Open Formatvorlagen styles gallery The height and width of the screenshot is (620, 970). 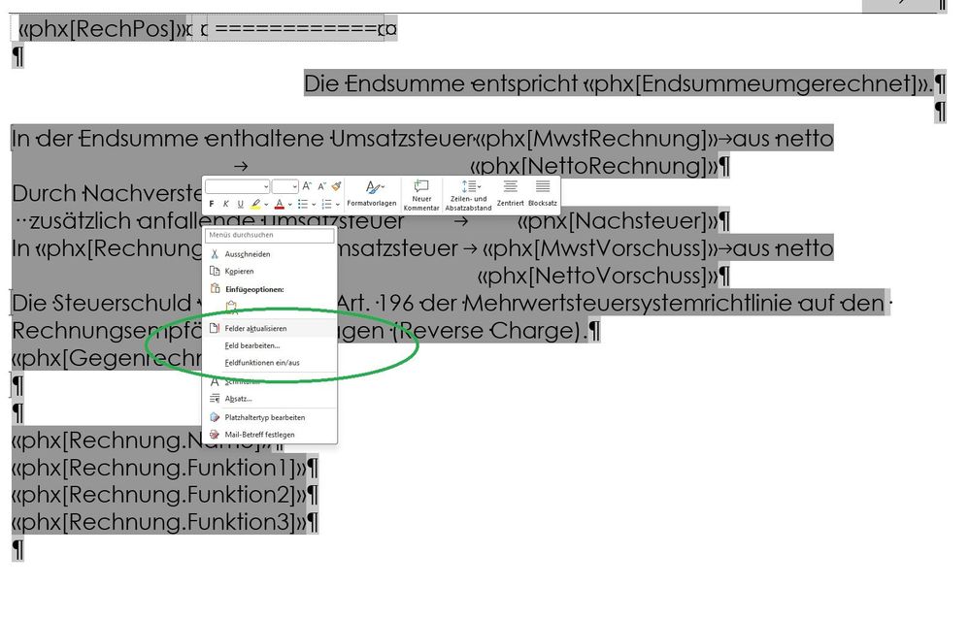(372, 193)
